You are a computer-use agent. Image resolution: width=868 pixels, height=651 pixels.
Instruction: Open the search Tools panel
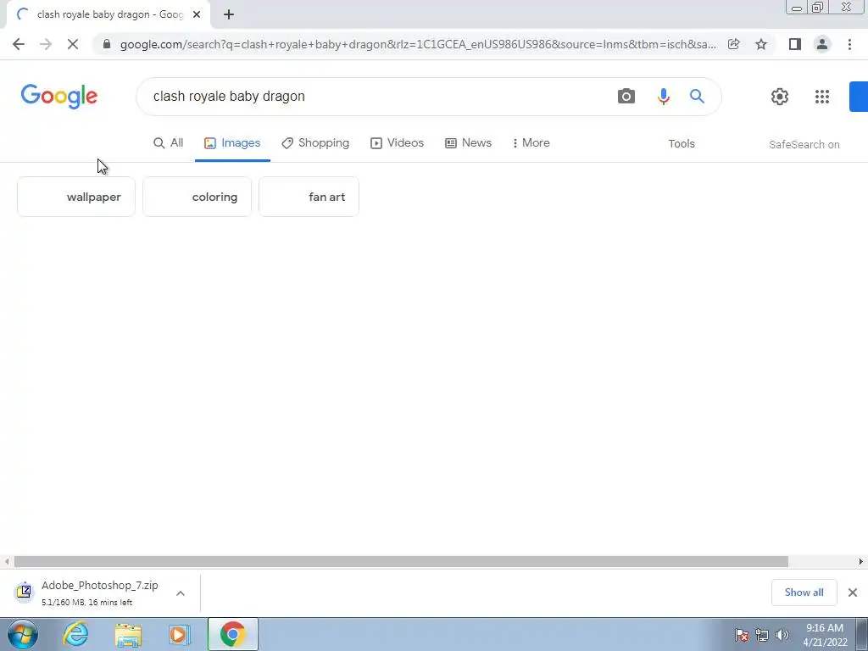pos(681,144)
